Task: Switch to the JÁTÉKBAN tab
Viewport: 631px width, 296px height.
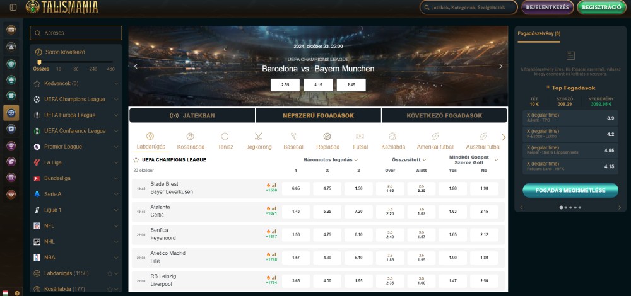Action: click(192, 115)
